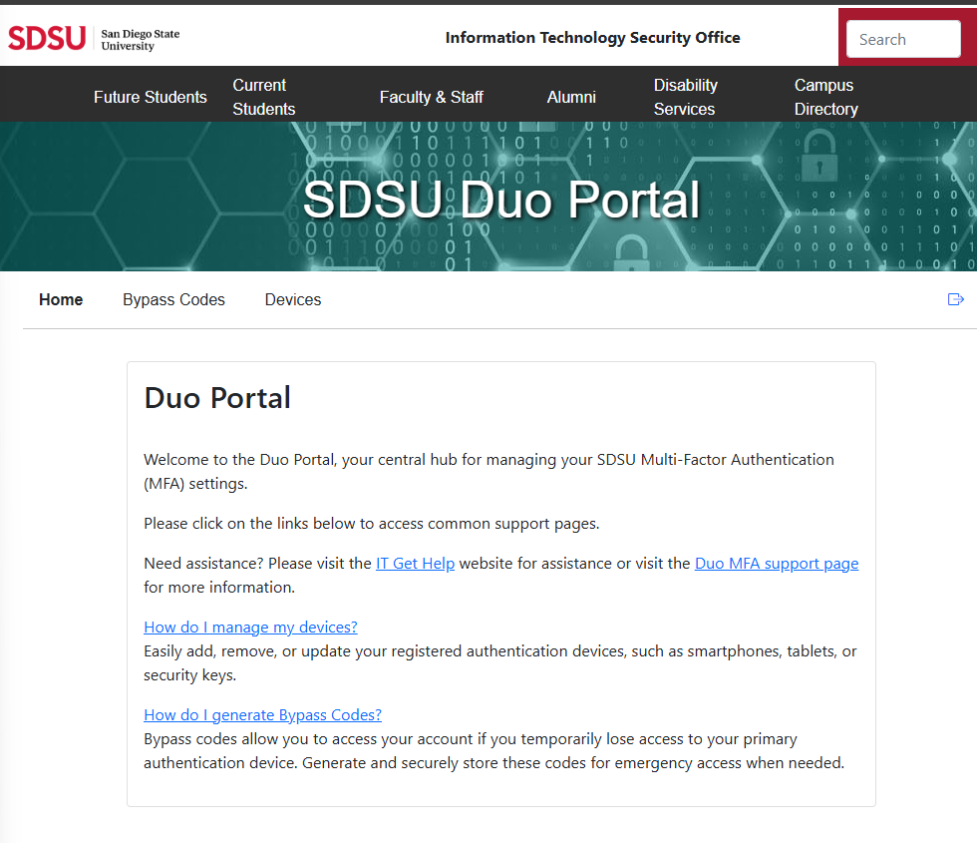Click the San Diego State University wordmark
This screenshot has height=843, width=977.
141,39
